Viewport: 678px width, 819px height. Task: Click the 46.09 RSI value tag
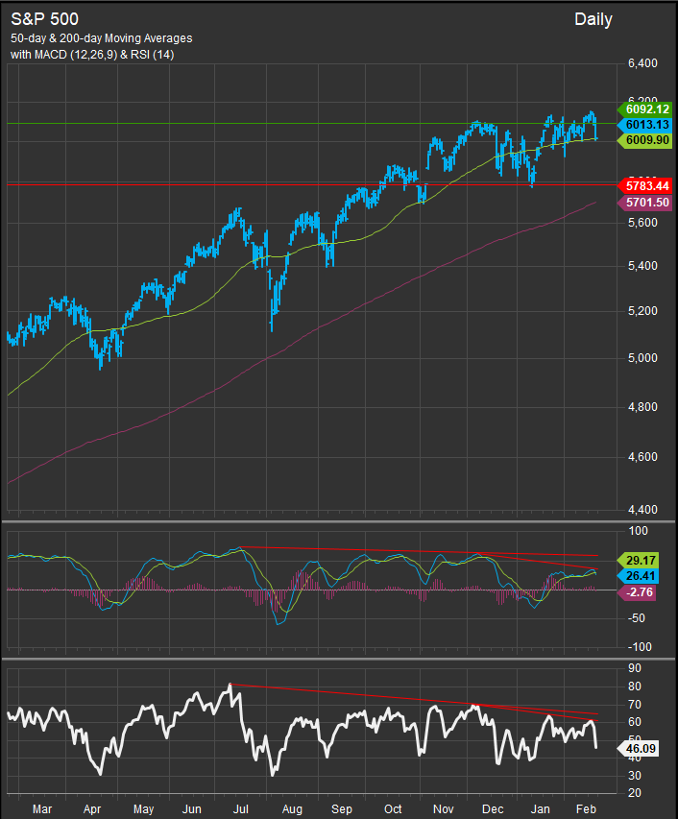tap(638, 749)
